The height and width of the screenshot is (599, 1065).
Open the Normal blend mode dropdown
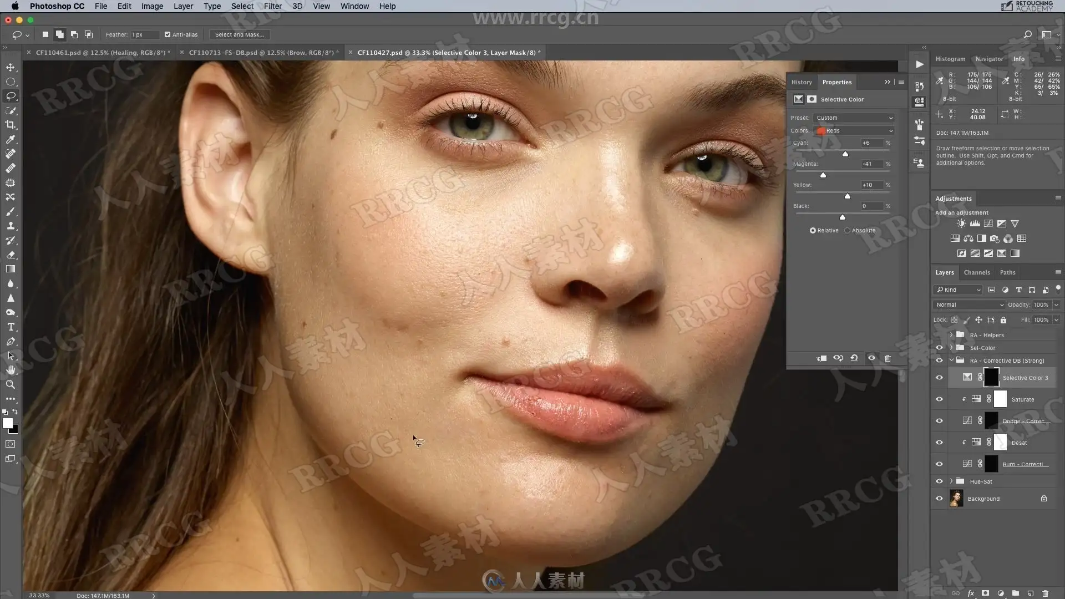(969, 304)
